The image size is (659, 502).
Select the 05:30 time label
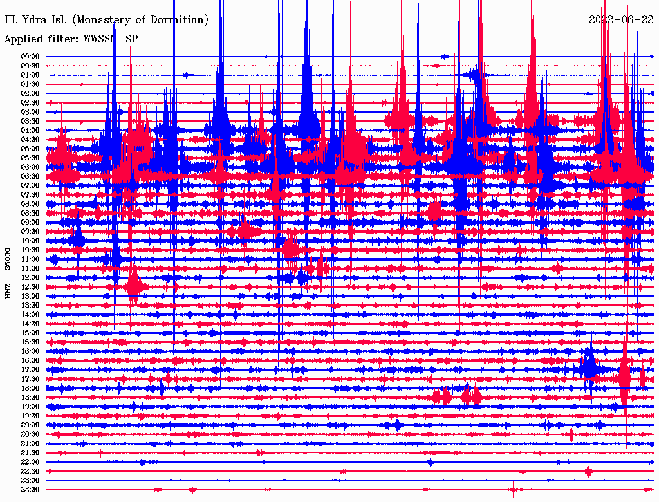click(x=30, y=158)
